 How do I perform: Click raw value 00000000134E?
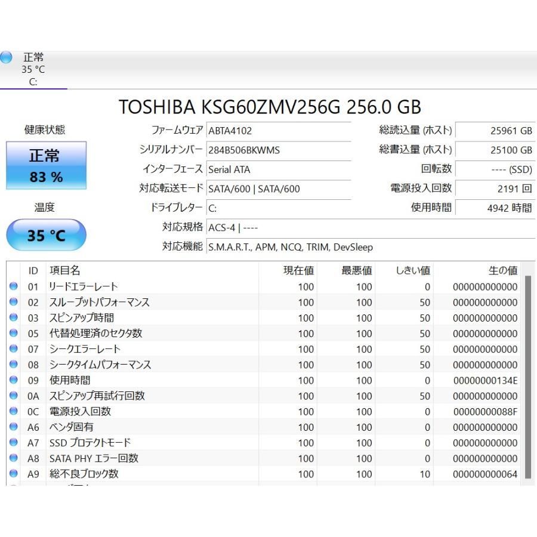[485, 381]
